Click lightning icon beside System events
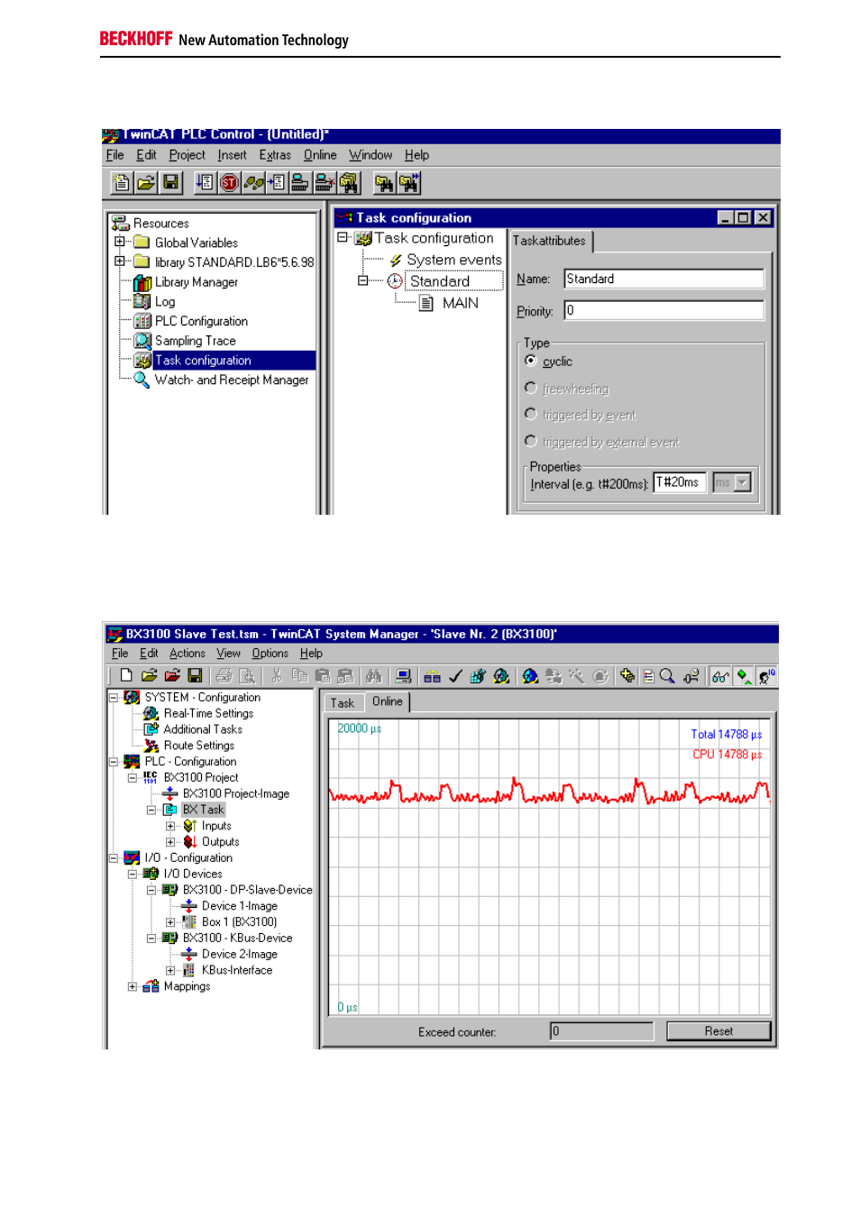This screenshot has width=860, height=1218. point(395,260)
